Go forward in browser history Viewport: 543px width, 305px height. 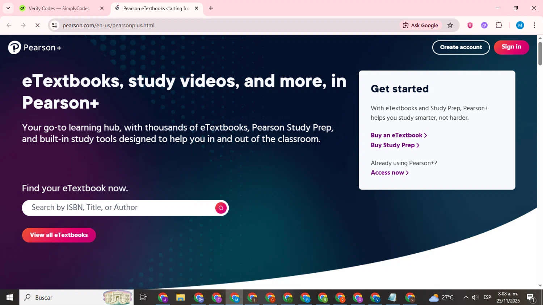tap(23, 25)
